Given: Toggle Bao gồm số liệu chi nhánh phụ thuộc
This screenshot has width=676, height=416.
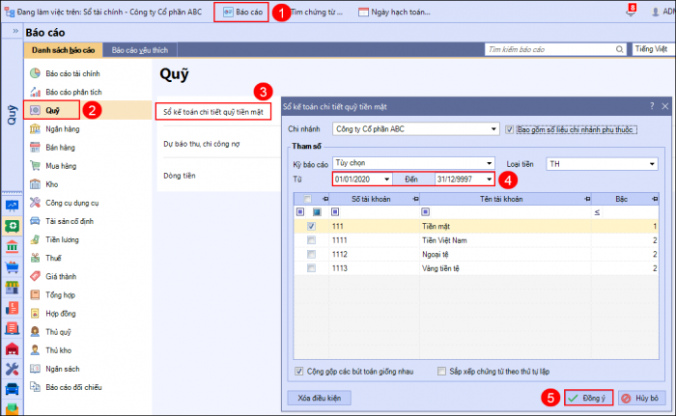Looking at the screenshot, I should pos(510,128).
